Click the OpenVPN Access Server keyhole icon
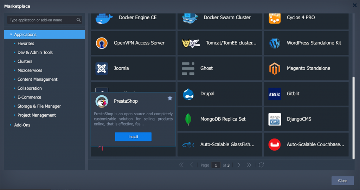 pos(102,43)
